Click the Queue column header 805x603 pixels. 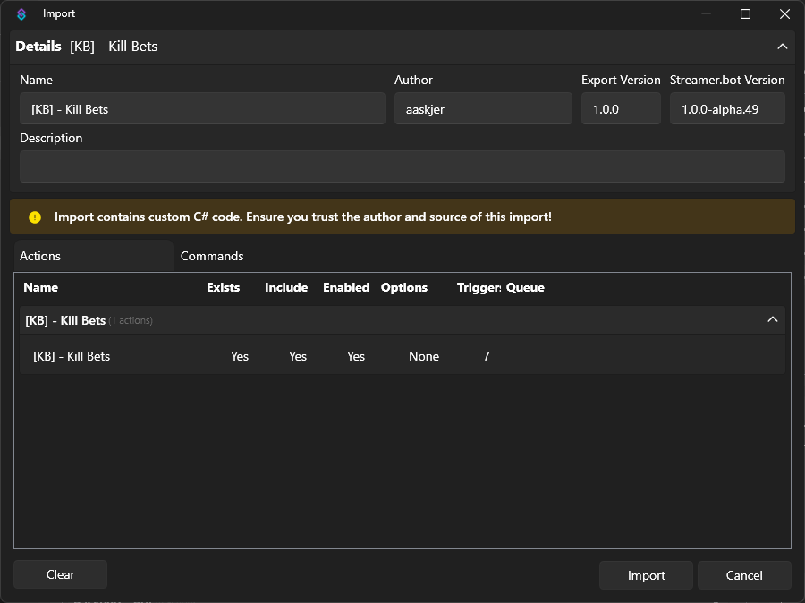(x=525, y=287)
